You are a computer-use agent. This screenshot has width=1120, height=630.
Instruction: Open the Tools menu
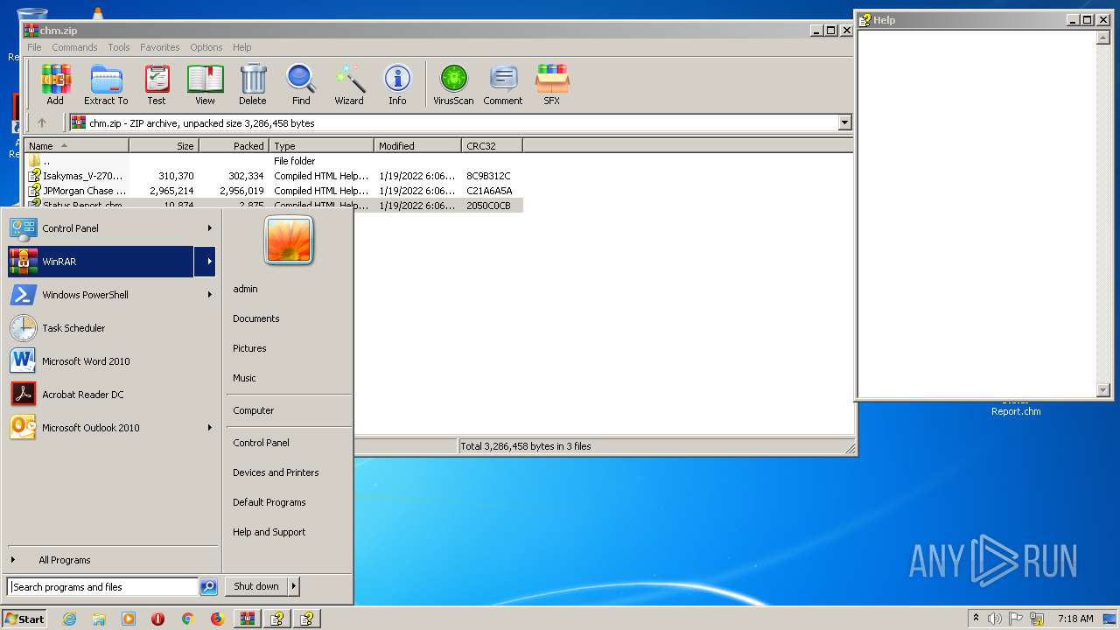click(119, 47)
